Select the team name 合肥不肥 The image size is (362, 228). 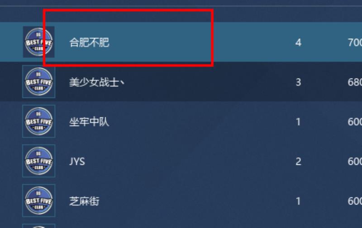pos(89,42)
